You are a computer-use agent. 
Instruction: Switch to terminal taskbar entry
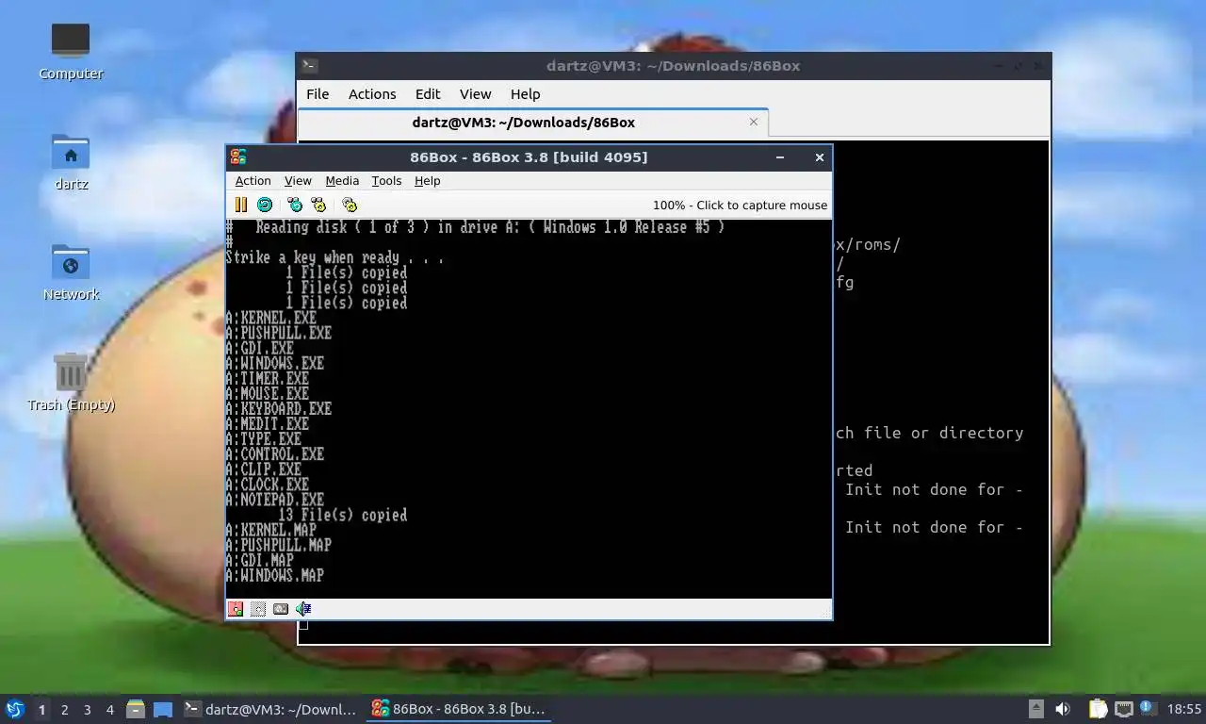pyautogui.click(x=270, y=709)
